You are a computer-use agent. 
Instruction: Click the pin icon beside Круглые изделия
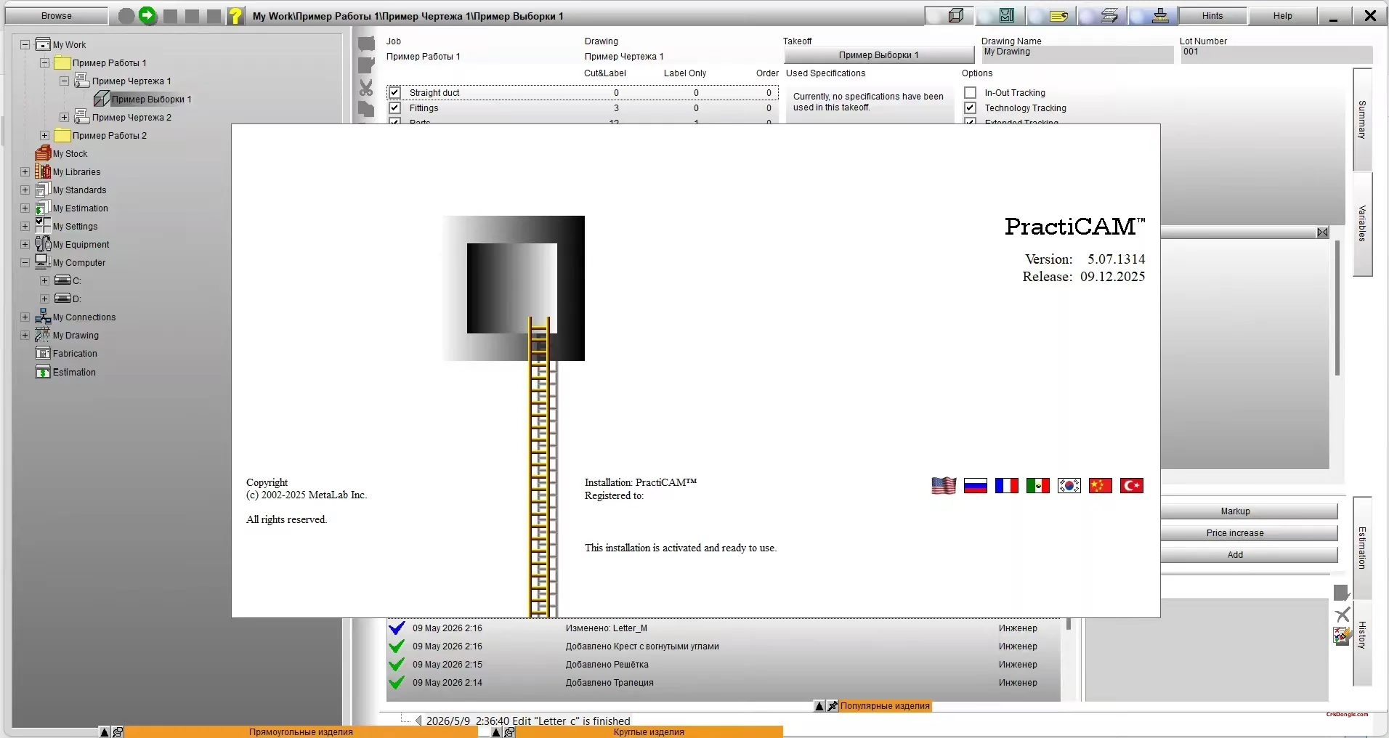coord(509,732)
